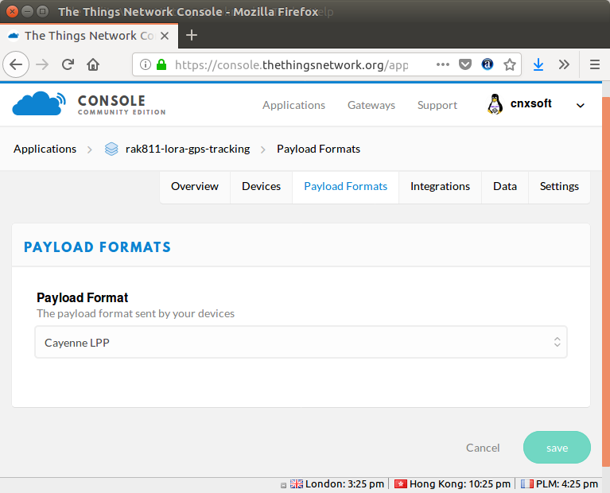Click 'The payload format sent by your devices' text

coord(135,313)
